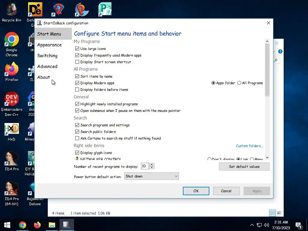
Task: Open the HxD hex editor shortcut
Action: click(12, 132)
